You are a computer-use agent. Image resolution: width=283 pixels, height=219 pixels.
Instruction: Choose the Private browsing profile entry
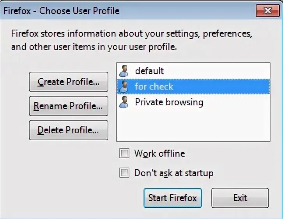coord(169,102)
